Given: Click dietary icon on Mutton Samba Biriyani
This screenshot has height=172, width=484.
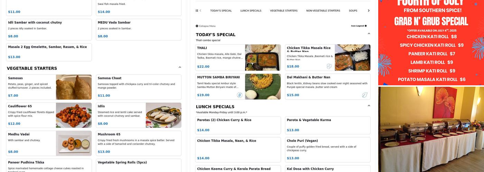Looking at the screenshot, I should pos(240,95).
